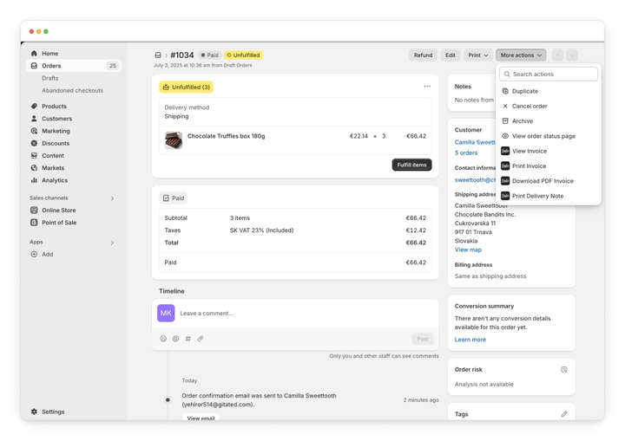
Task: Click the Post comment button
Action: coord(423,339)
